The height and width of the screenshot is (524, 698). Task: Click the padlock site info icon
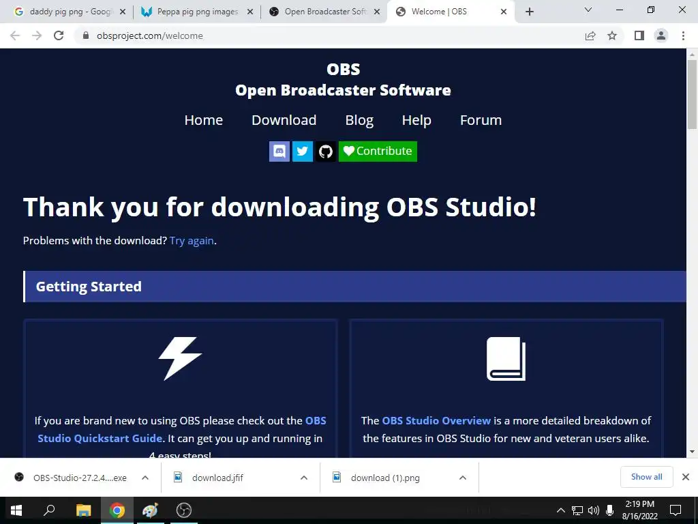pos(86,35)
